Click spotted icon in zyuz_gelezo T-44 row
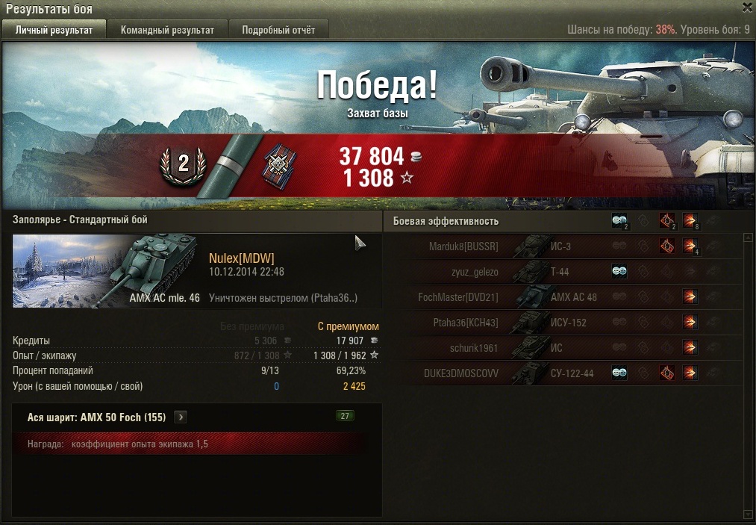Image resolution: width=756 pixels, height=525 pixels. tap(619, 272)
